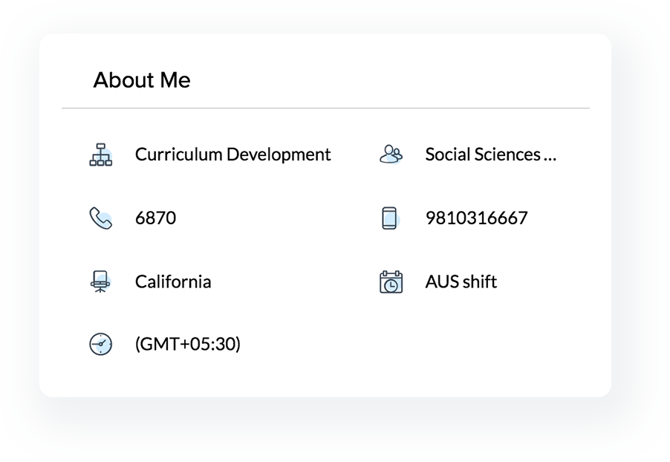Click the telephone handset extension icon
The height and width of the screenshot is (462, 670).
point(100,218)
